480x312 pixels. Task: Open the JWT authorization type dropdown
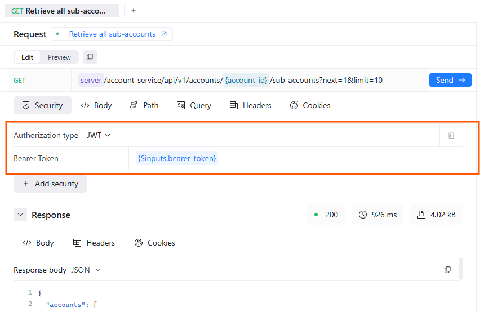99,135
